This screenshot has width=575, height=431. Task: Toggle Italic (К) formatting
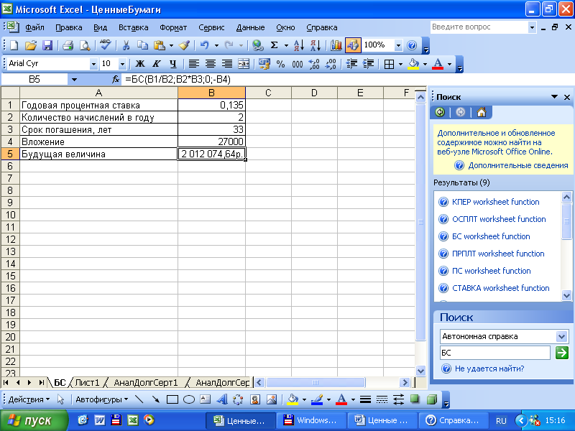(156, 64)
